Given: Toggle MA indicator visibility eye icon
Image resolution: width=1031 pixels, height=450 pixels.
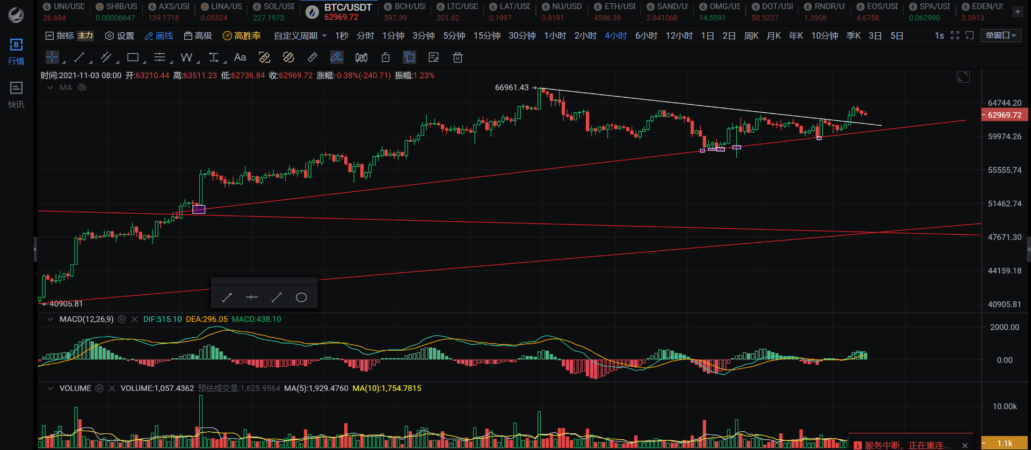Looking at the screenshot, I should pyautogui.click(x=82, y=88).
